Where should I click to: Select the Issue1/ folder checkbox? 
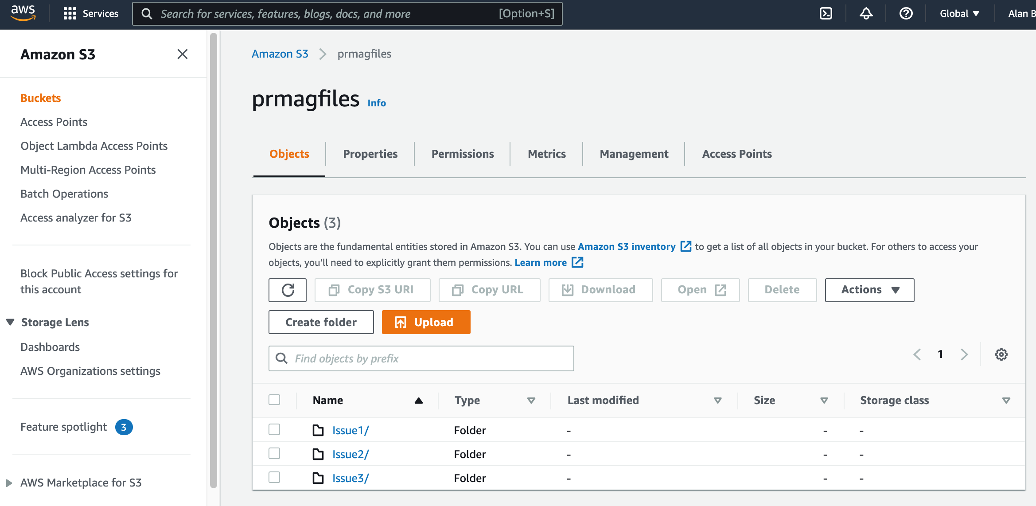click(x=274, y=430)
